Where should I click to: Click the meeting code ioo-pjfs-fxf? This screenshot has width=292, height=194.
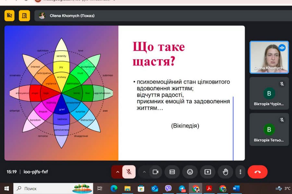point(36,172)
